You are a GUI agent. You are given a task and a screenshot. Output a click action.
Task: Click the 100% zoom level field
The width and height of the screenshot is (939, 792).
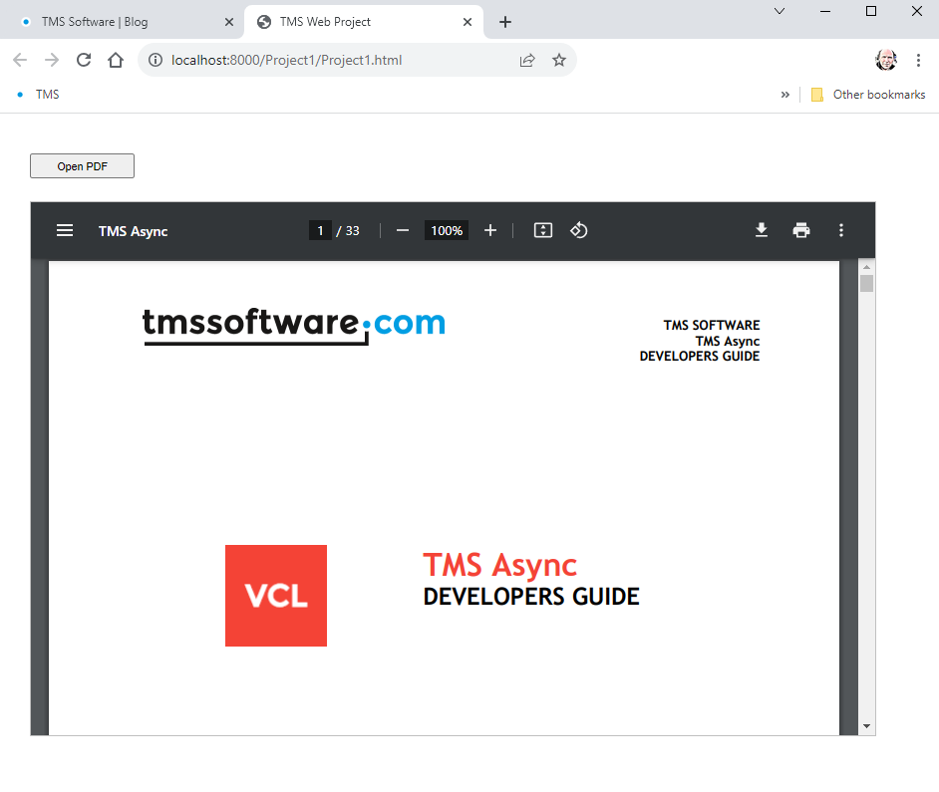pos(447,230)
